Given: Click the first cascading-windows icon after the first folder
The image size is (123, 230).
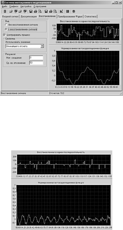Looking at the screenshot, I should (x=16, y=11).
